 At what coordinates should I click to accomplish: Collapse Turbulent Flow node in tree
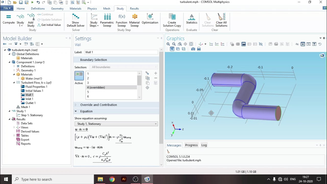(x=14, y=83)
